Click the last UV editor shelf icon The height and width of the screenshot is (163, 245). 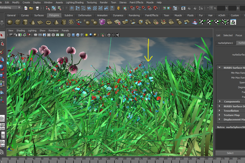tap(233, 22)
